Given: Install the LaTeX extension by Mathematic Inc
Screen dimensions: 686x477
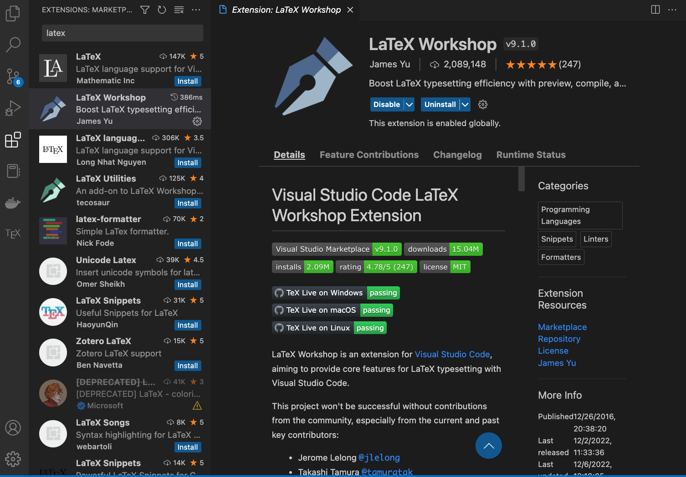Looking at the screenshot, I should click(x=188, y=81).
